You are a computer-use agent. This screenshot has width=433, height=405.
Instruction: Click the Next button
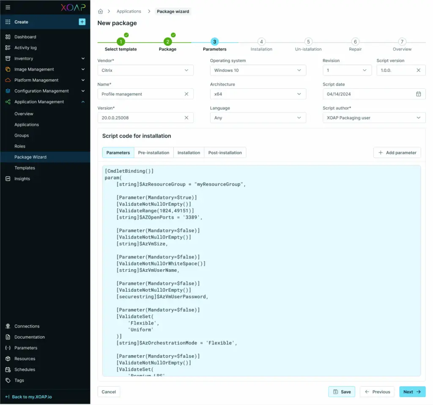point(412,392)
